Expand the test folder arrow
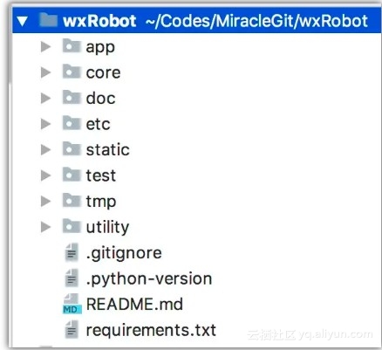 coord(45,175)
